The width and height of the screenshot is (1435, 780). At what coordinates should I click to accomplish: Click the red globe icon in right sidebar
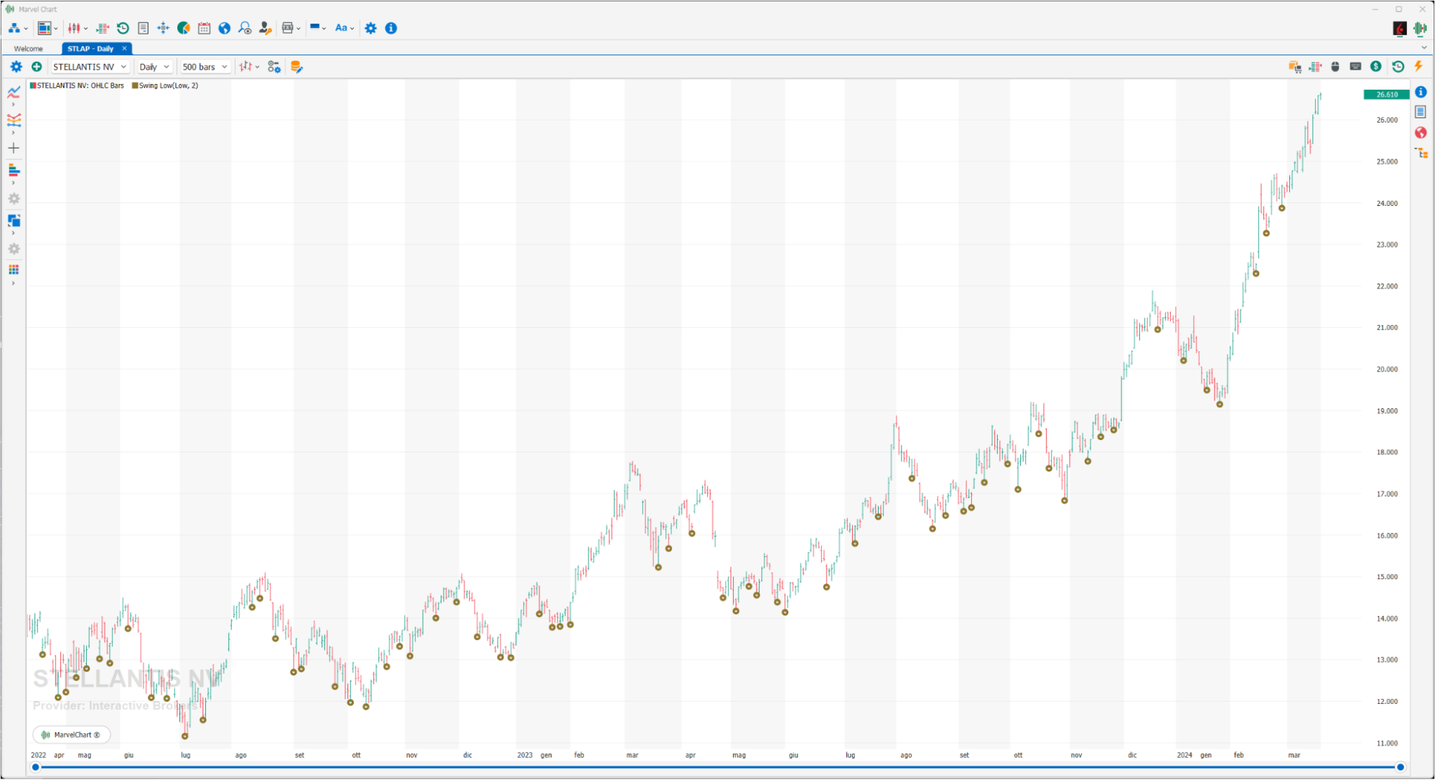1421,133
